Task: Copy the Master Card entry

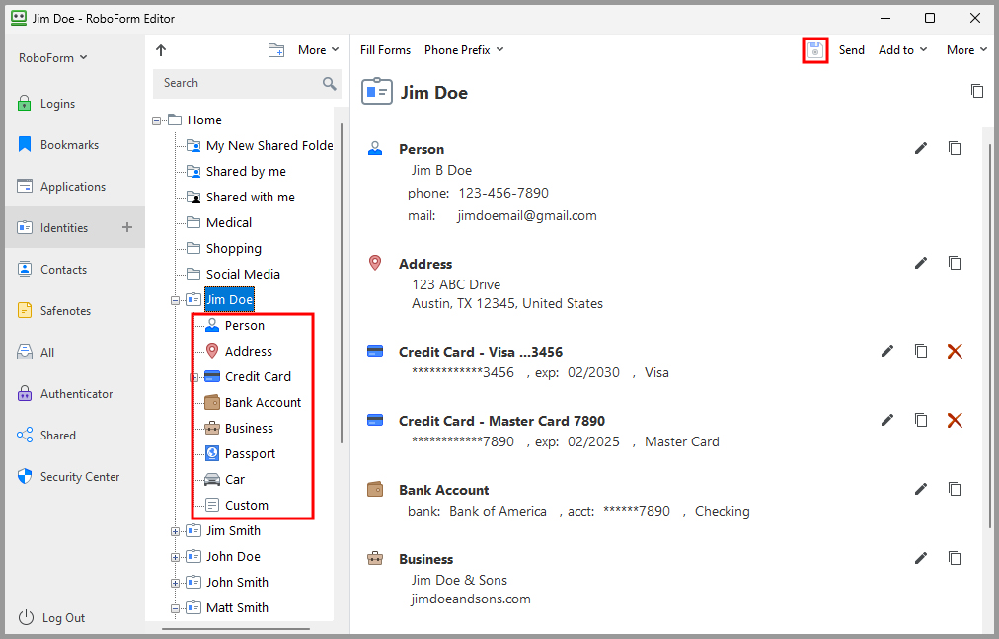Action: point(921,420)
